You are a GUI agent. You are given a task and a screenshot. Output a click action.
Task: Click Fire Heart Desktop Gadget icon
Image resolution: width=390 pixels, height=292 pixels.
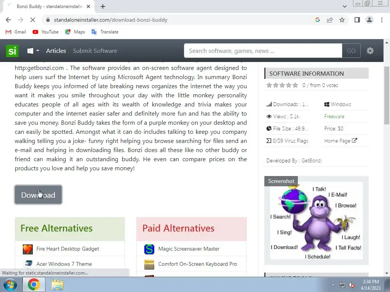click(27, 249)
